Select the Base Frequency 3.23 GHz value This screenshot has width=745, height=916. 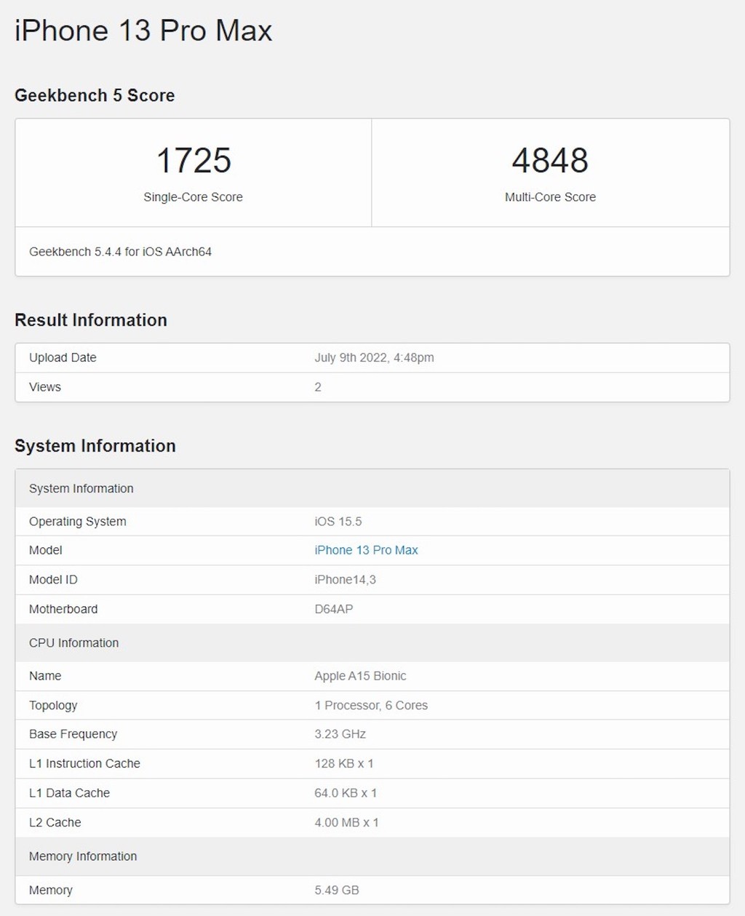click(340, 734)
